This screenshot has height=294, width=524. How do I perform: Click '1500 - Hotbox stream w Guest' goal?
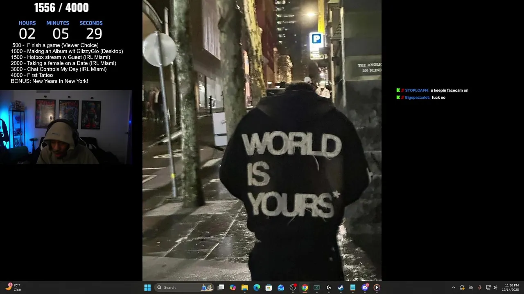pos(60,57)
